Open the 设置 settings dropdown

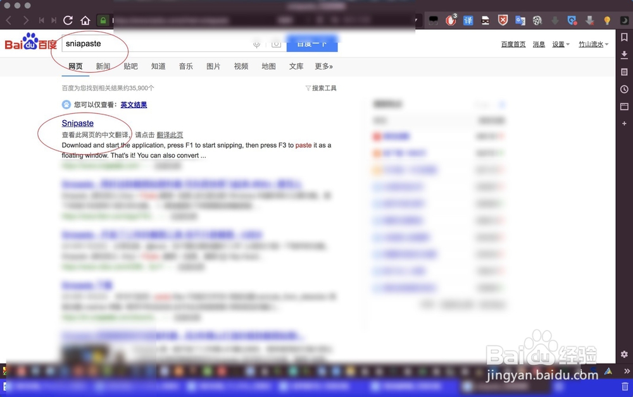click(x=560, y=44)
